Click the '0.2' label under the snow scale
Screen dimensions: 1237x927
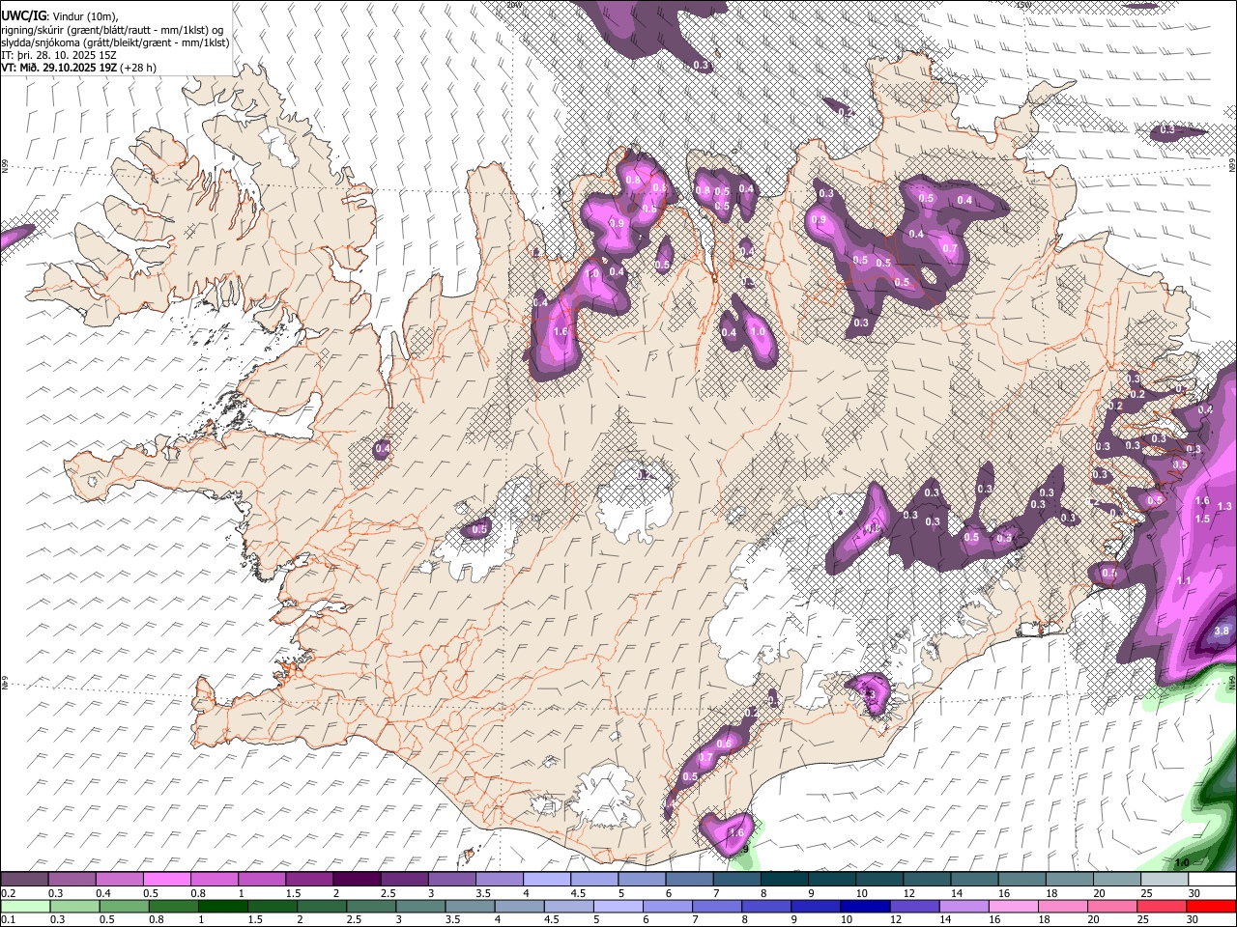pos(8,893)
